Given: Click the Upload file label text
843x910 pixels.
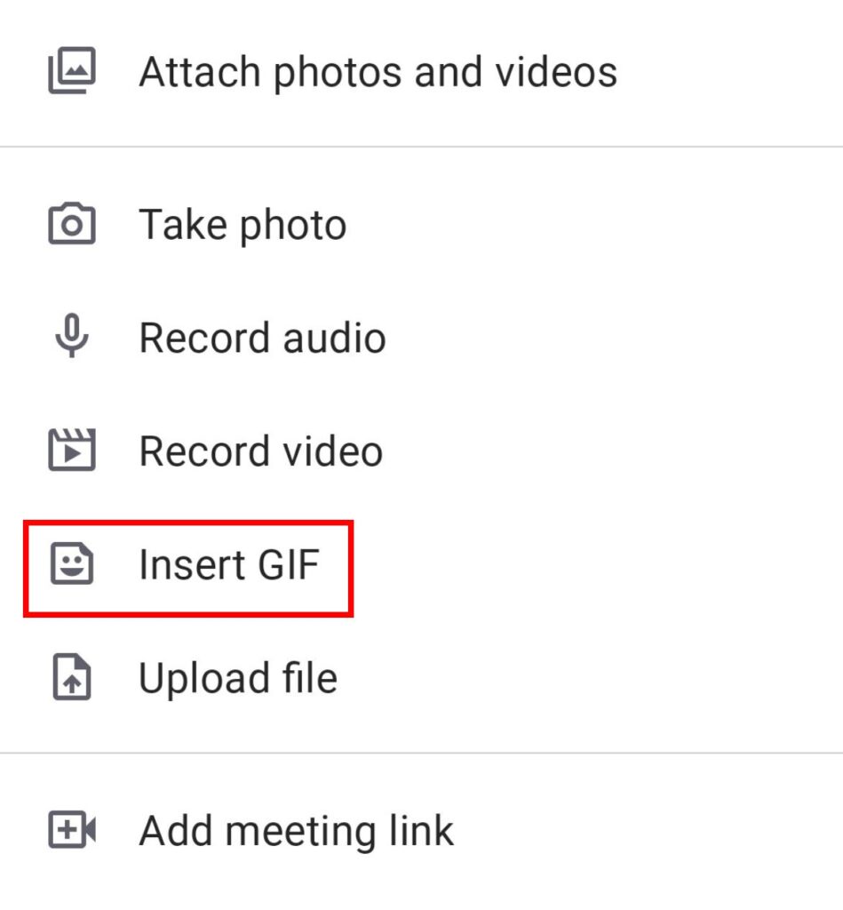Looking at the screenshot, I should pos(238,677).
